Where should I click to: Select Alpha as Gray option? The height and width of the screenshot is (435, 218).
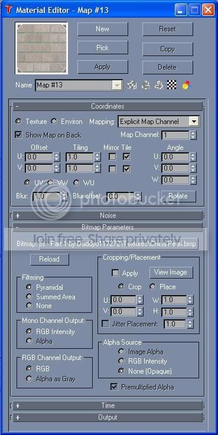[29, 378]
